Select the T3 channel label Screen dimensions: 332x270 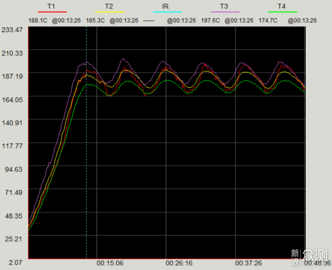click(x=224, y=6)
